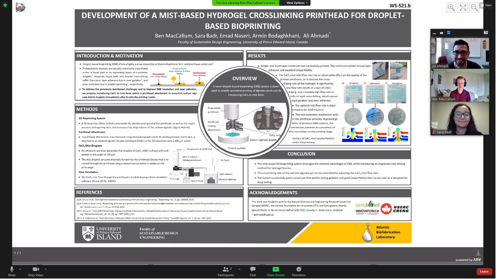
Task: Click the References section heading
Action: click(x=89, y=192)
